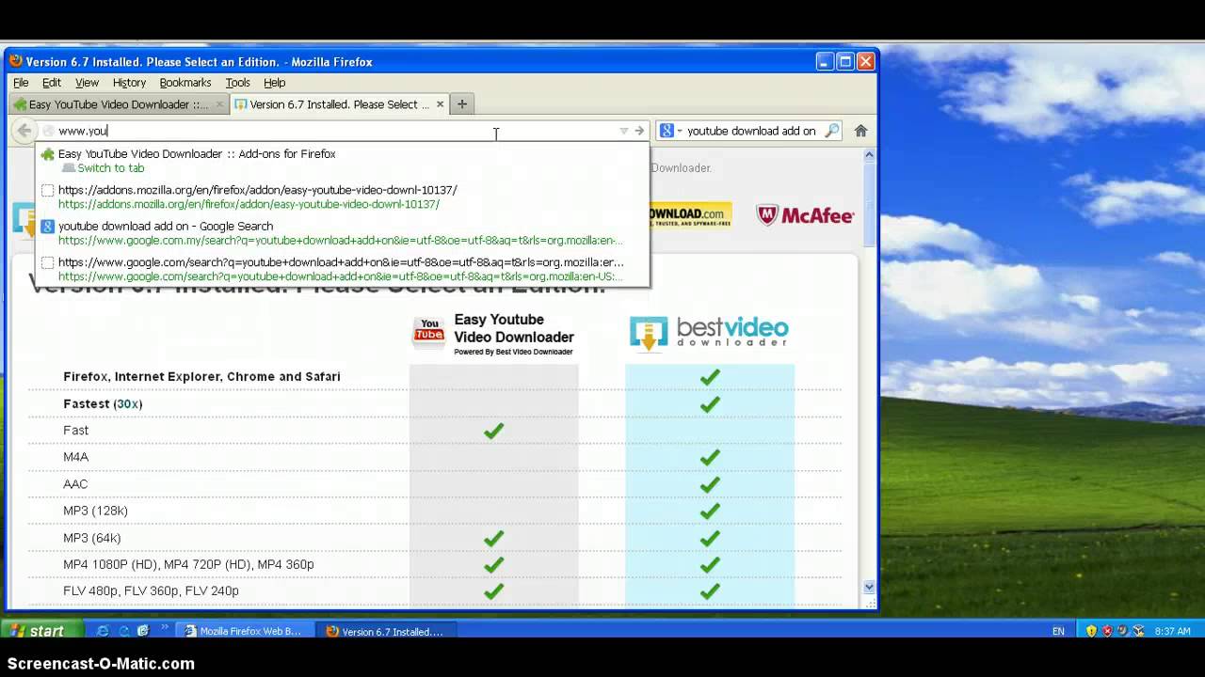Click the EN language indicator in taskbar
This screenshot has height=677, width=1205.
(1058, 632)
